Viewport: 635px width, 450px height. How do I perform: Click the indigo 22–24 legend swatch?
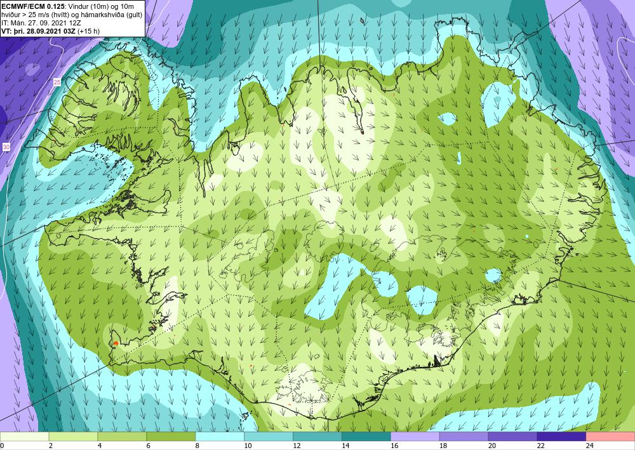point(561,437)
